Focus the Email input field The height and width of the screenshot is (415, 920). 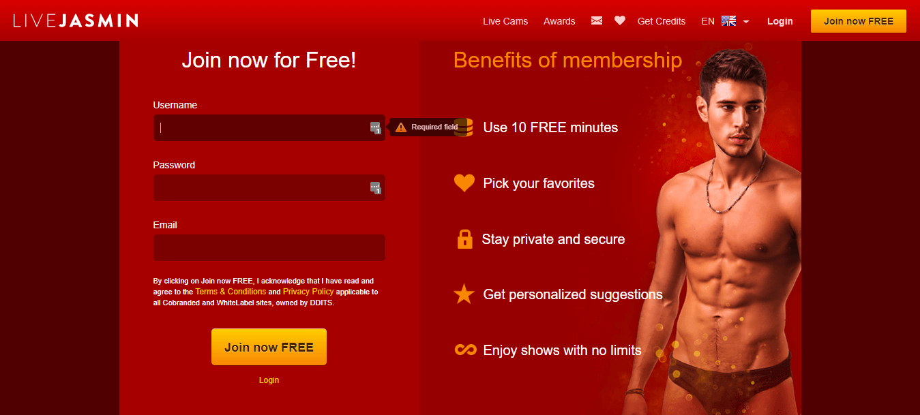pyautogui.click(x=269, y=247)
